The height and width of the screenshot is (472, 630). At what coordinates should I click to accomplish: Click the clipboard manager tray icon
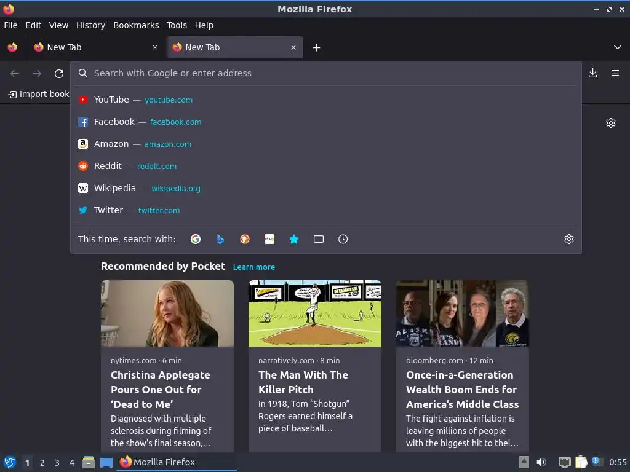click(x=581, y=462)
